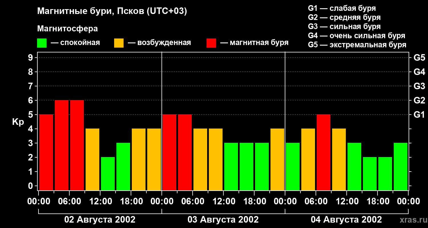This screenshot has width=428, height=228.
Task: Click the red "магнитная буря" legend swatch
Action: 211,43
